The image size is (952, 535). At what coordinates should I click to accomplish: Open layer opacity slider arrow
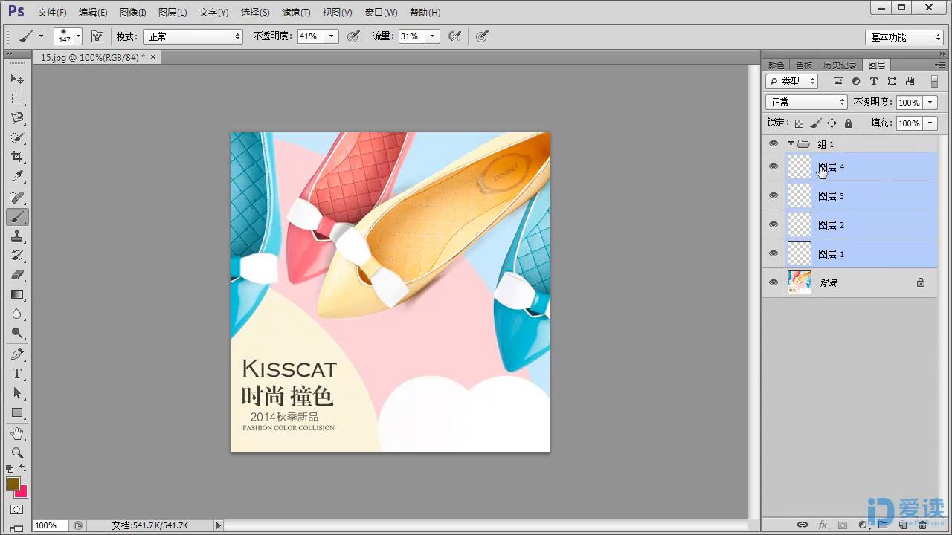pyautogui.click(x=930, y=103)
